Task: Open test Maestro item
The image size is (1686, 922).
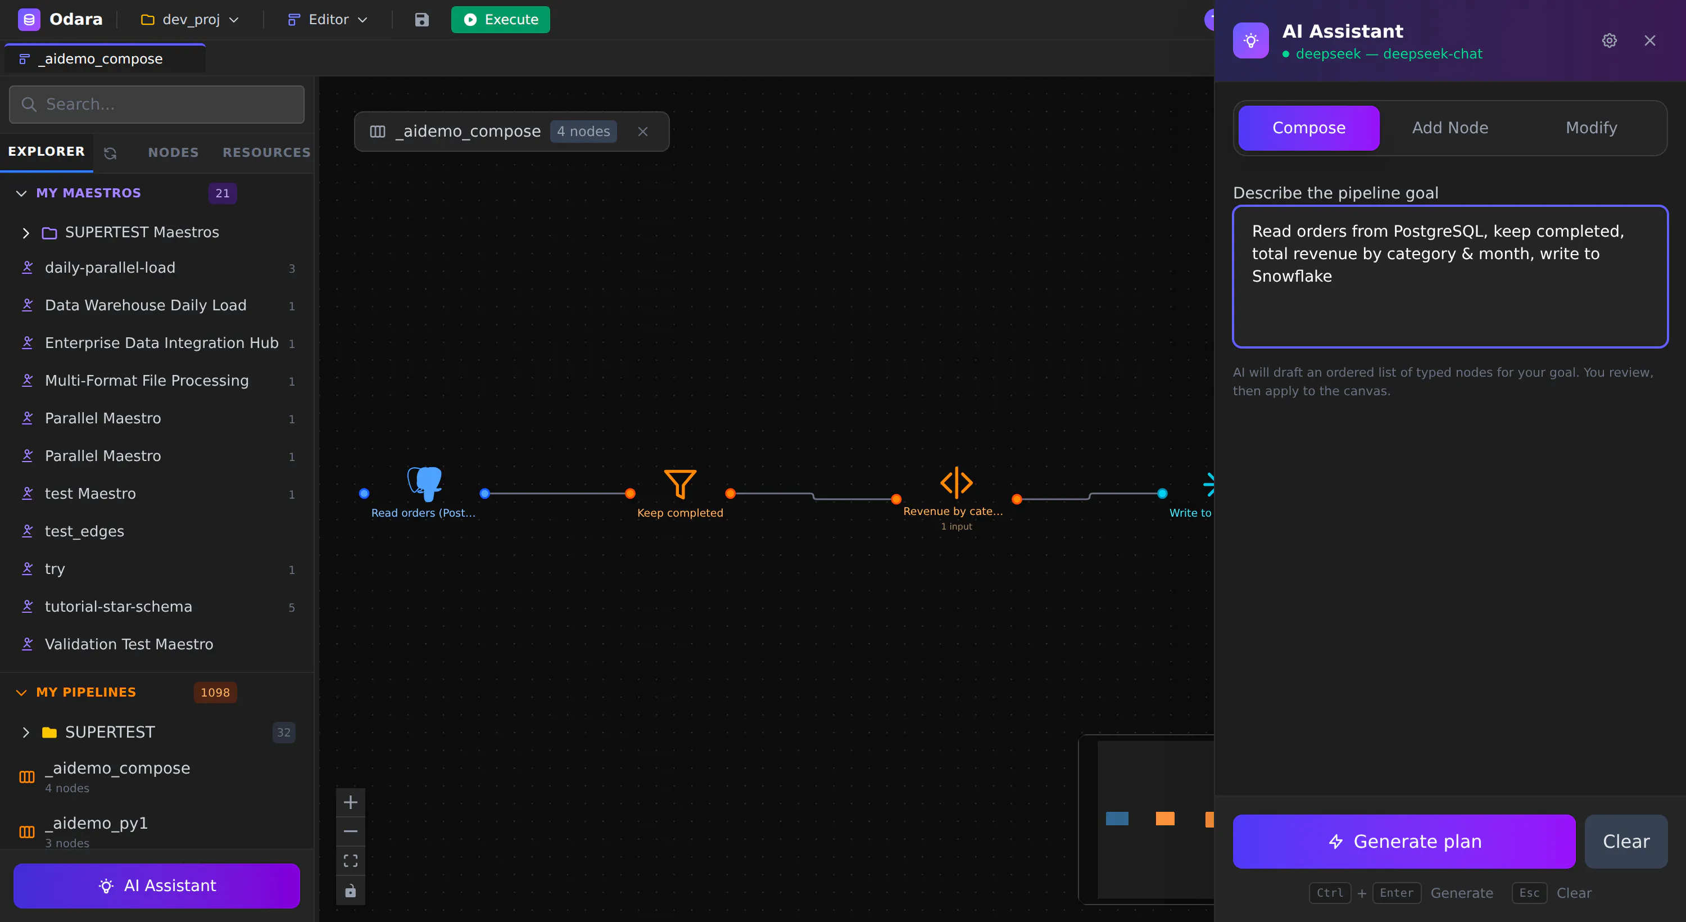Action: [157, 494]
